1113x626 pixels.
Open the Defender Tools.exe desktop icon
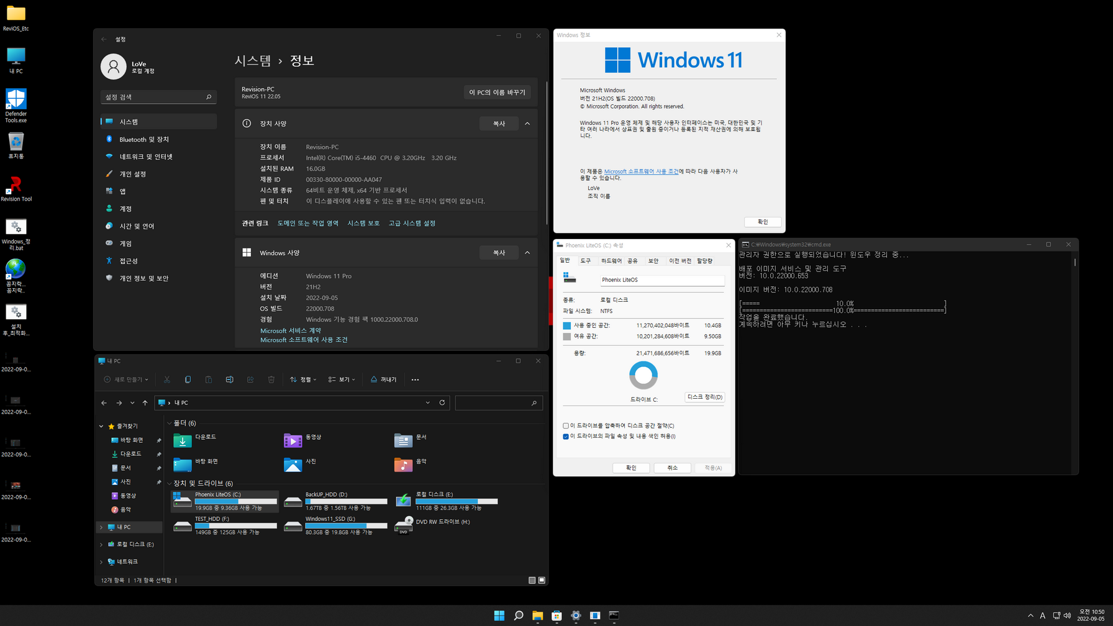point(16,106)
